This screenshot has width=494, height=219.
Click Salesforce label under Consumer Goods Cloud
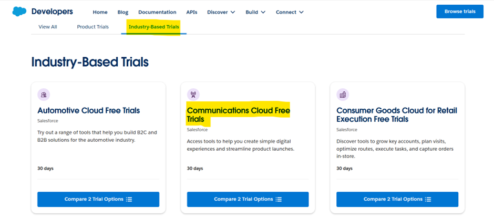pos(347,130)
